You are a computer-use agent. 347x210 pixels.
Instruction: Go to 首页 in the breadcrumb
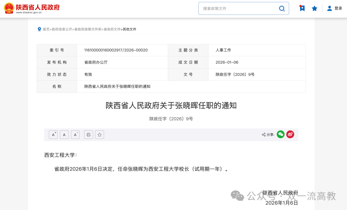point(45,29)
